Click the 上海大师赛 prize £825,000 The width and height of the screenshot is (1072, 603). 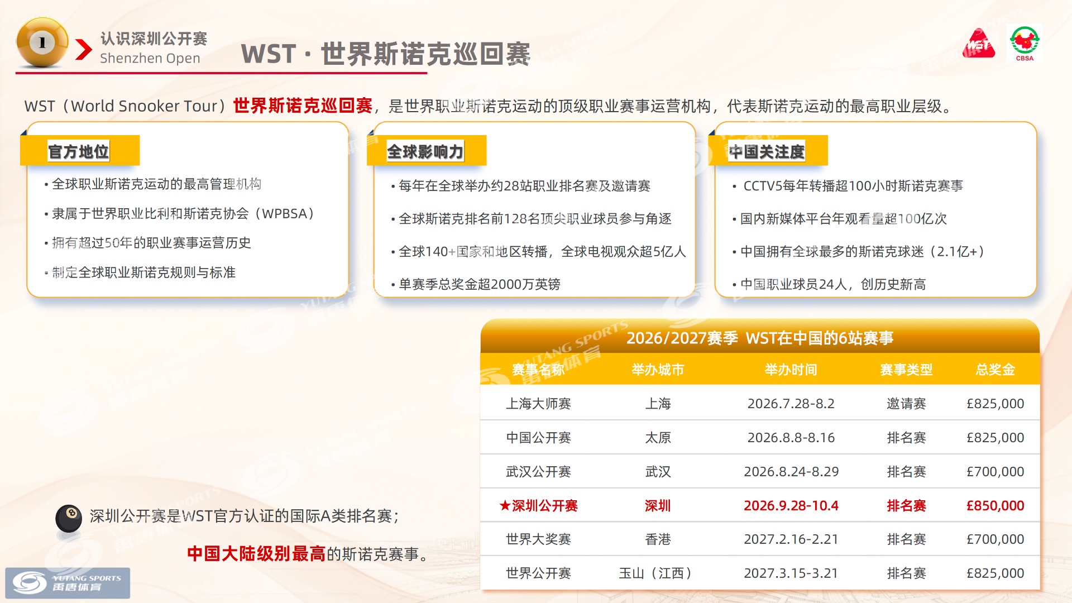[995, 403]
